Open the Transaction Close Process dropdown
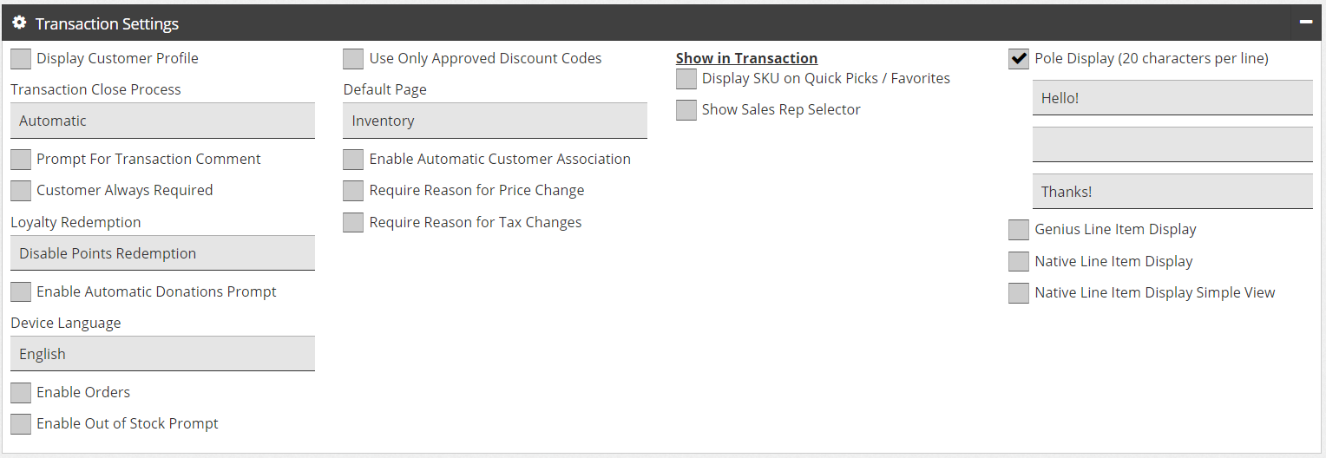1326x458 pixels. point(162,121)
